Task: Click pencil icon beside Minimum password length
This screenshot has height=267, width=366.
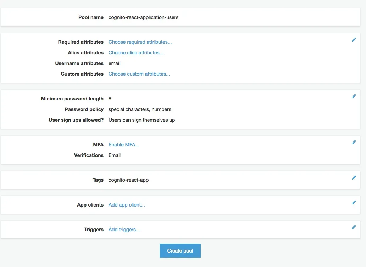Action: pos(354,97)
